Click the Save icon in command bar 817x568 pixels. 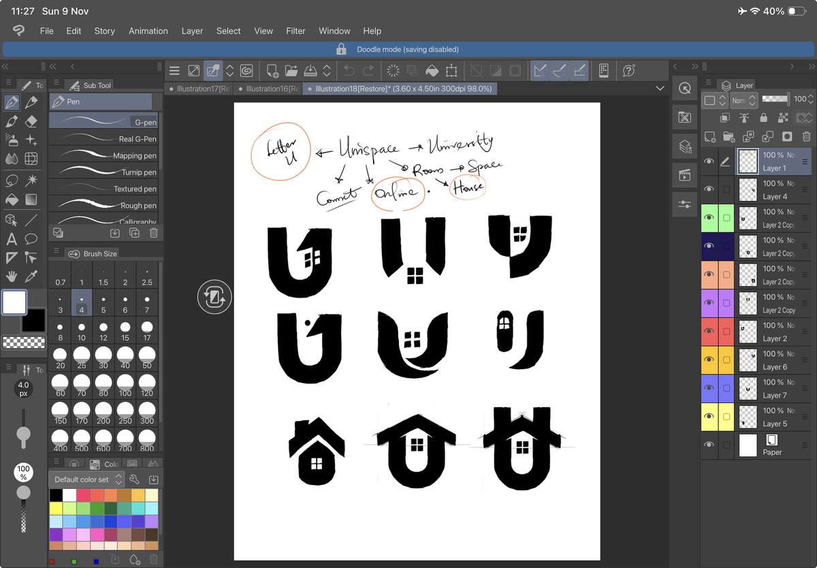310,70
